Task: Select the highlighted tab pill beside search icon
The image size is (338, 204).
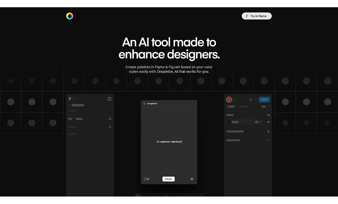Action: pyautogui.click(x=70, y=119)
